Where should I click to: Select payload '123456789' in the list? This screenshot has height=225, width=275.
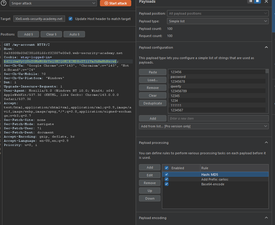click(217, 91)
